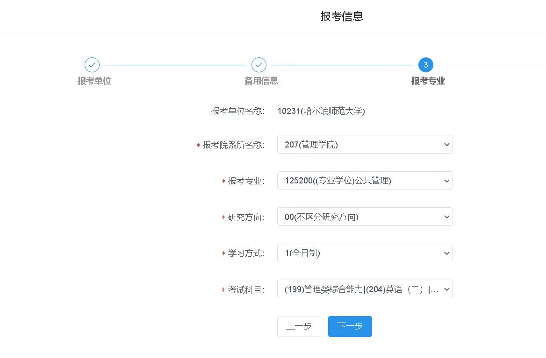Click the checkmark icon for 备用信息 step
Image resolution: width=546 pixels, height=358 pixels.
click(x=259, y=65)
